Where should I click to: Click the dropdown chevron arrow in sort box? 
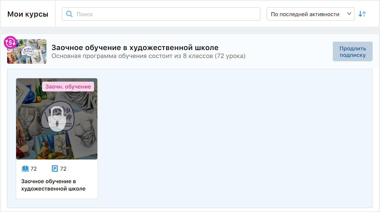click(349, 14)
